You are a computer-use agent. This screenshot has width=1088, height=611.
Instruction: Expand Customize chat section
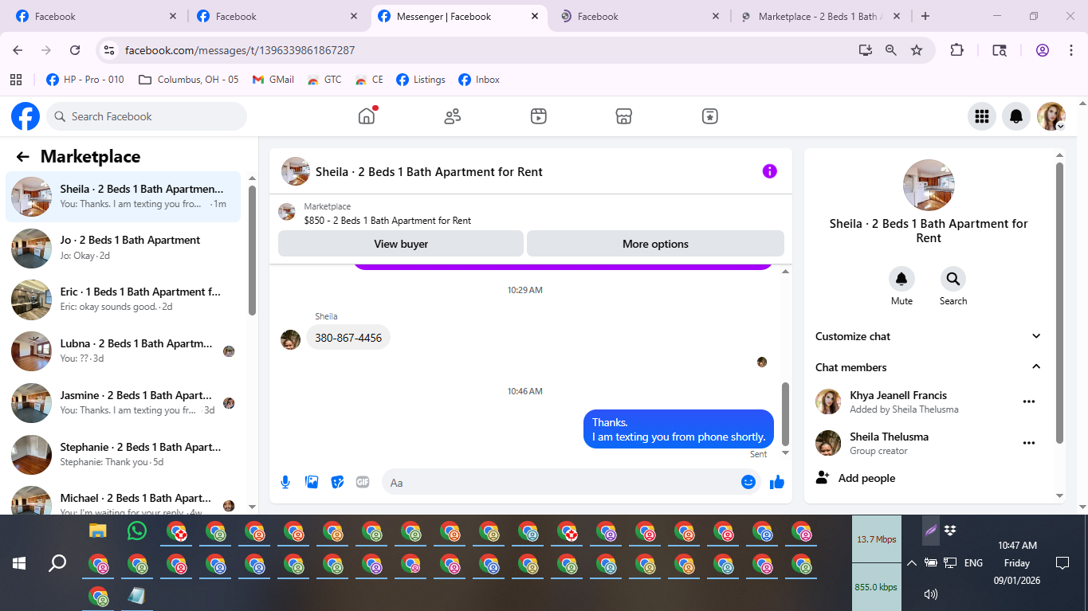tap(929, 336)
